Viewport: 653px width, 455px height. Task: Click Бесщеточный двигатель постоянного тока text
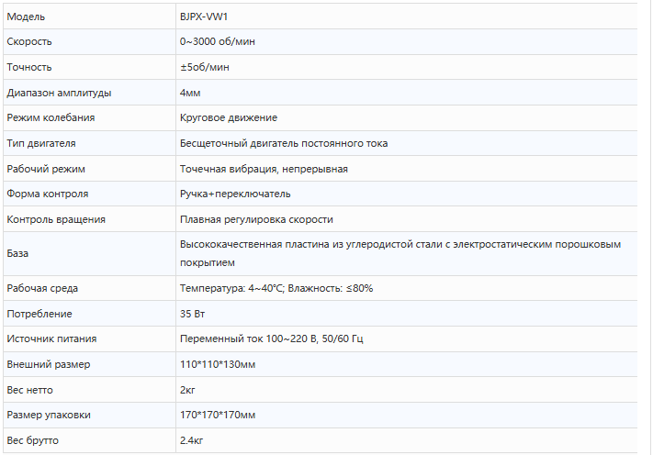point(284,143)
